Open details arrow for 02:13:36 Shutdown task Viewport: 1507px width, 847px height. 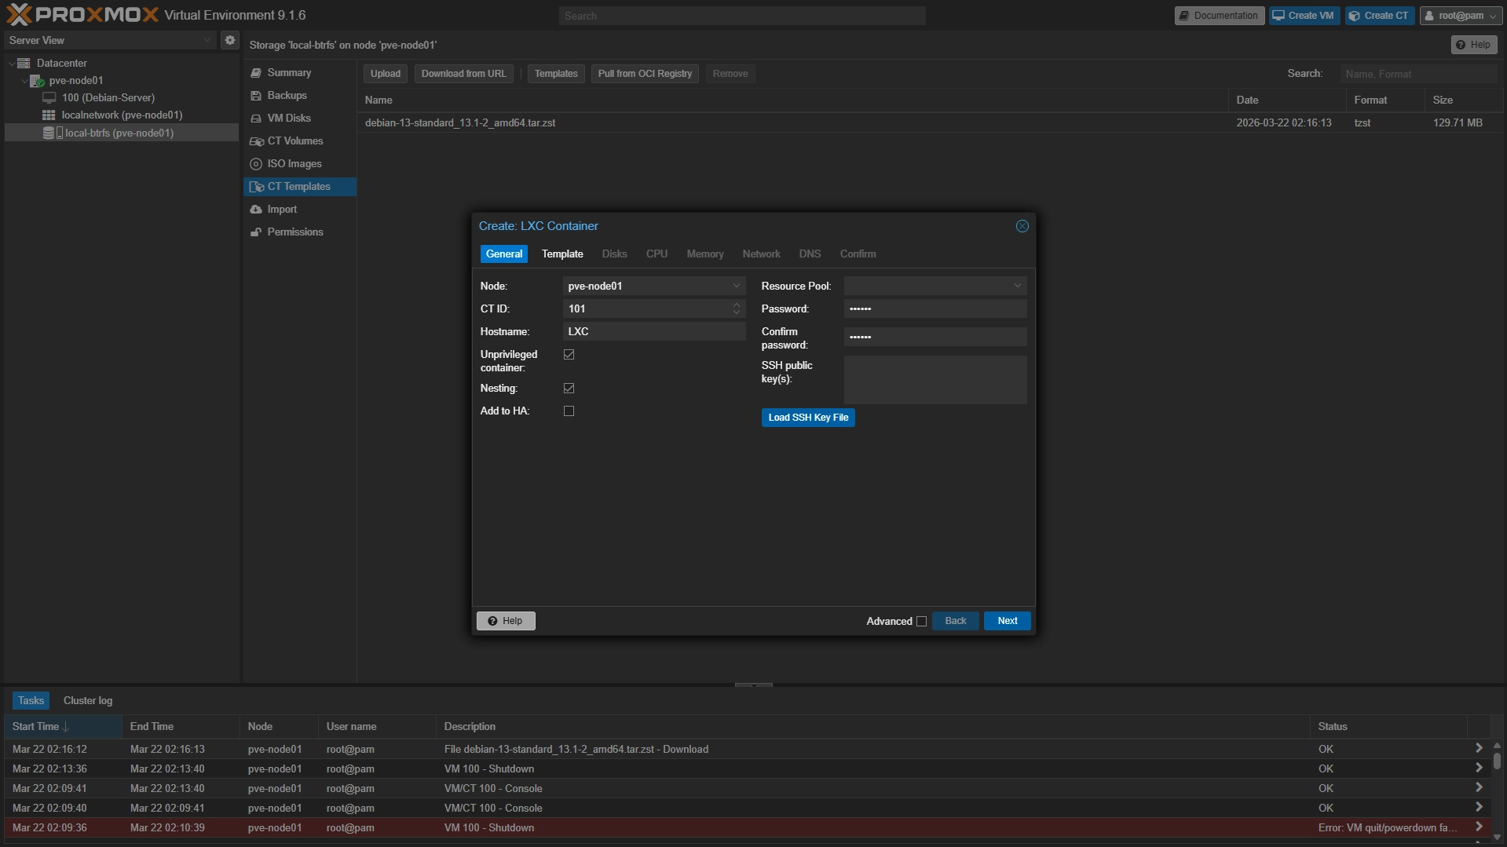point(1479,769)
